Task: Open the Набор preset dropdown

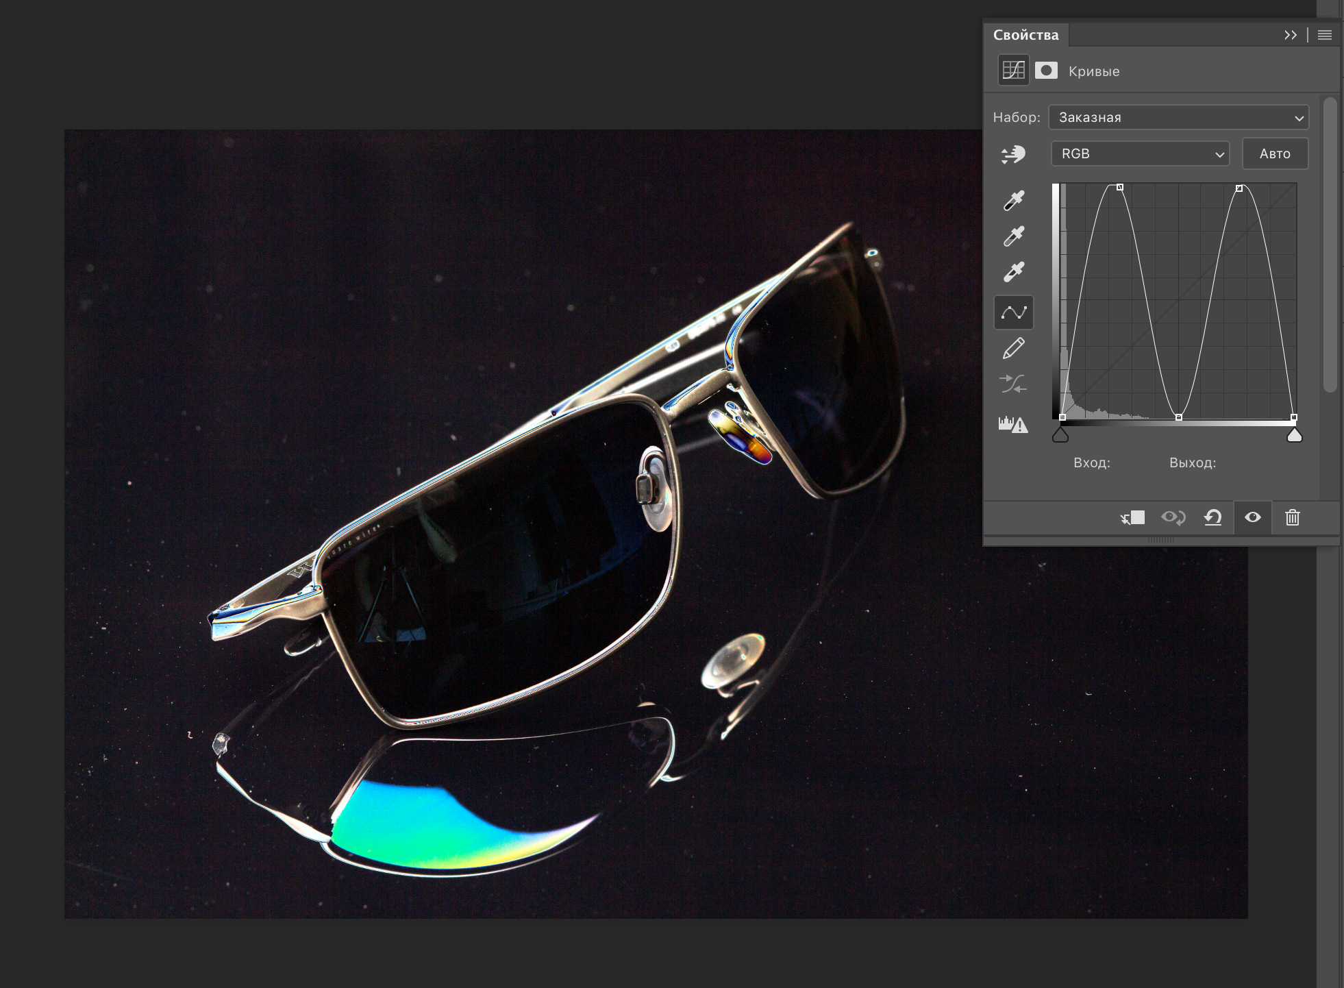Action: (1178, 117)
